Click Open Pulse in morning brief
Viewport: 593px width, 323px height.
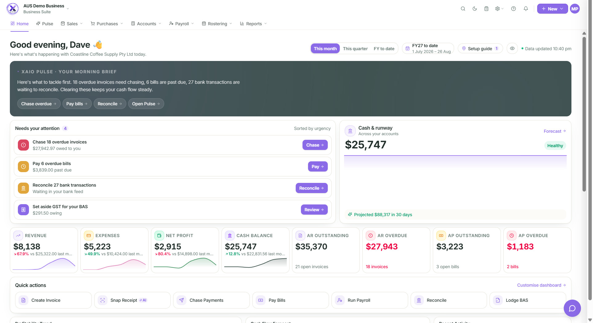pos(146,104)
